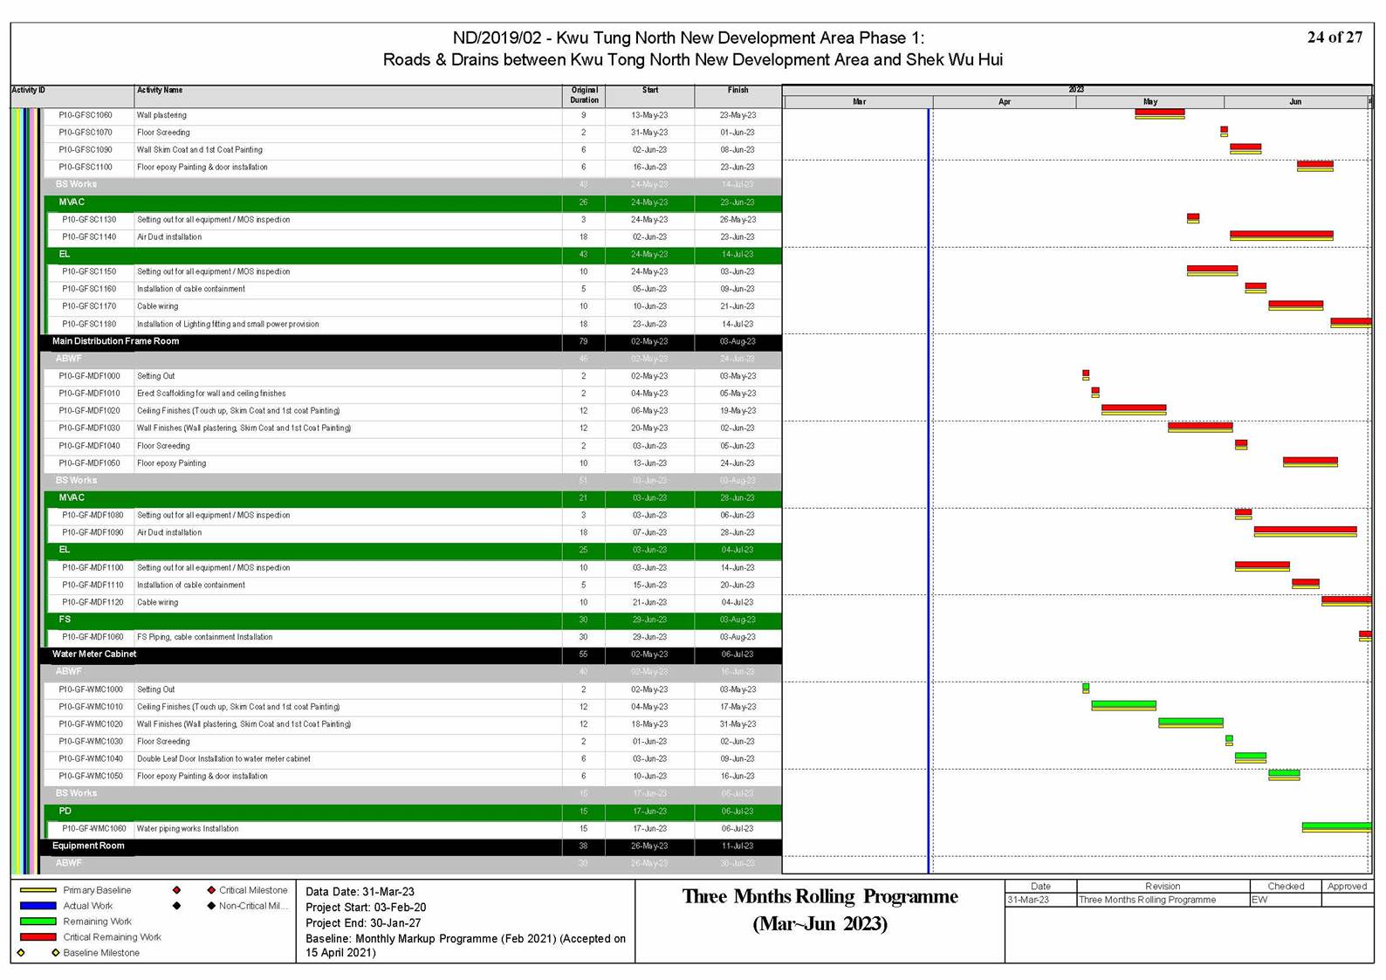Image resolution: width=1386 pixels, height=980 pixels.
Task: Collapse the PD subgroup band
Action: click(65, 812)
